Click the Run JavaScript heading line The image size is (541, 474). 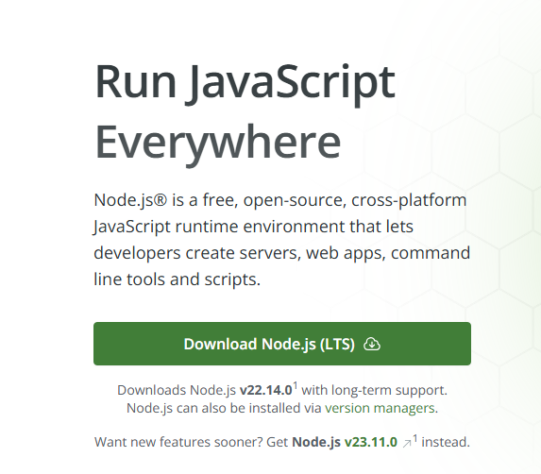[245, 84]
